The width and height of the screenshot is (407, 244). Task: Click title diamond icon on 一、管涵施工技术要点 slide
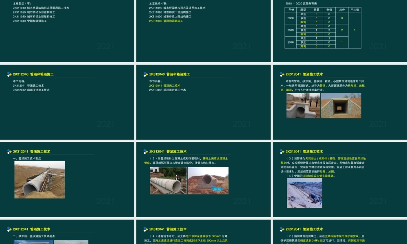[9, 152]
